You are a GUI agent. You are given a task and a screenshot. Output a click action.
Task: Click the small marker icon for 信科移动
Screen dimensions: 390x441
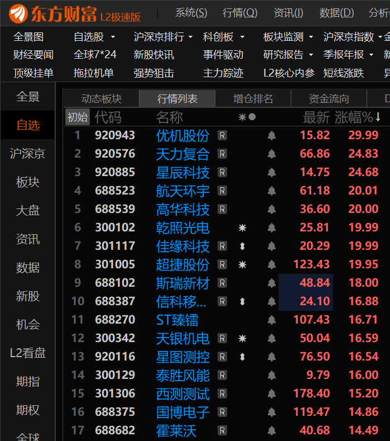[x=242, y=301]
